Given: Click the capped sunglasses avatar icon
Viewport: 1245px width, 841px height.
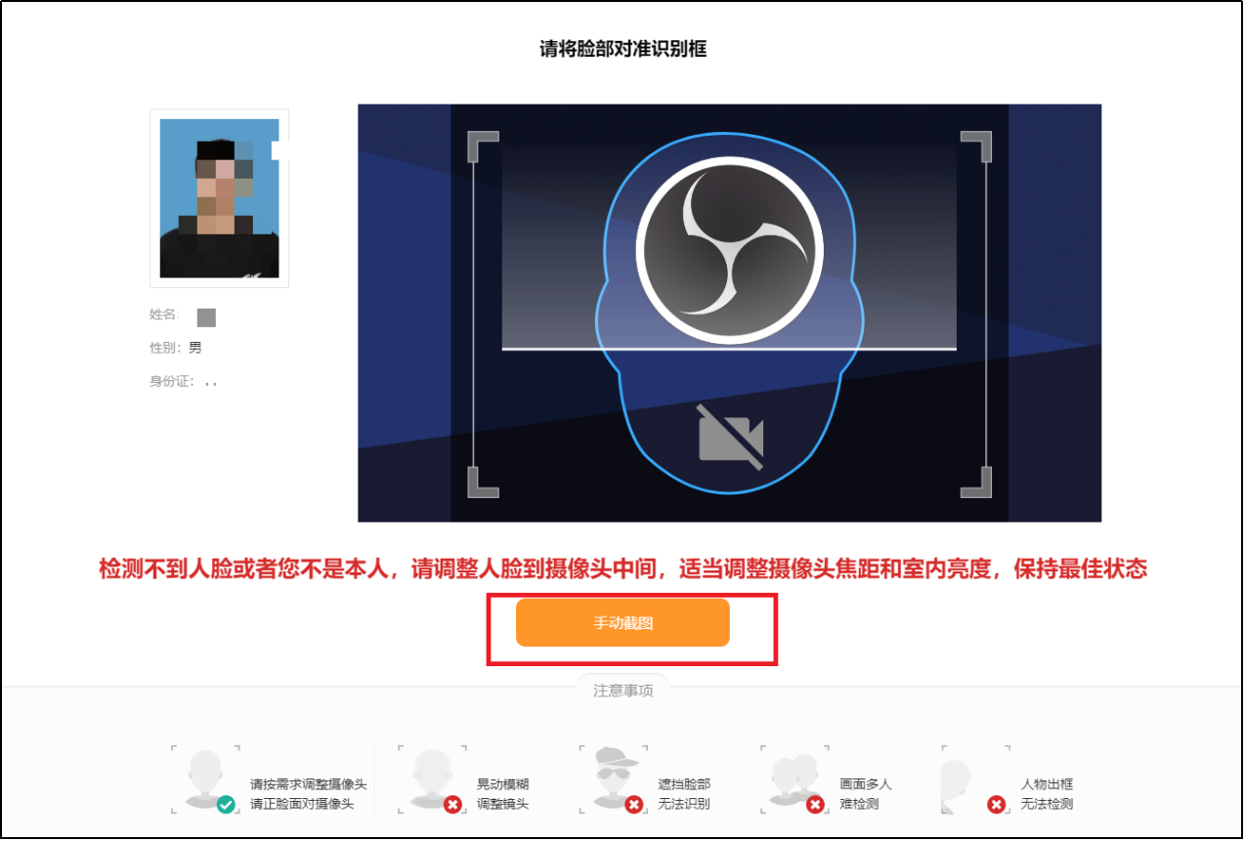Looking at the screenshot, I should point(616,777).
